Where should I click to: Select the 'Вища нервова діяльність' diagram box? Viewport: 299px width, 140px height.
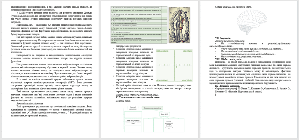point(152,108)
